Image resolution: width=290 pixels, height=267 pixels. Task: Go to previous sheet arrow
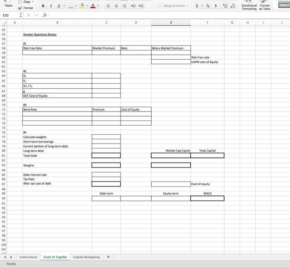point(5,257)
